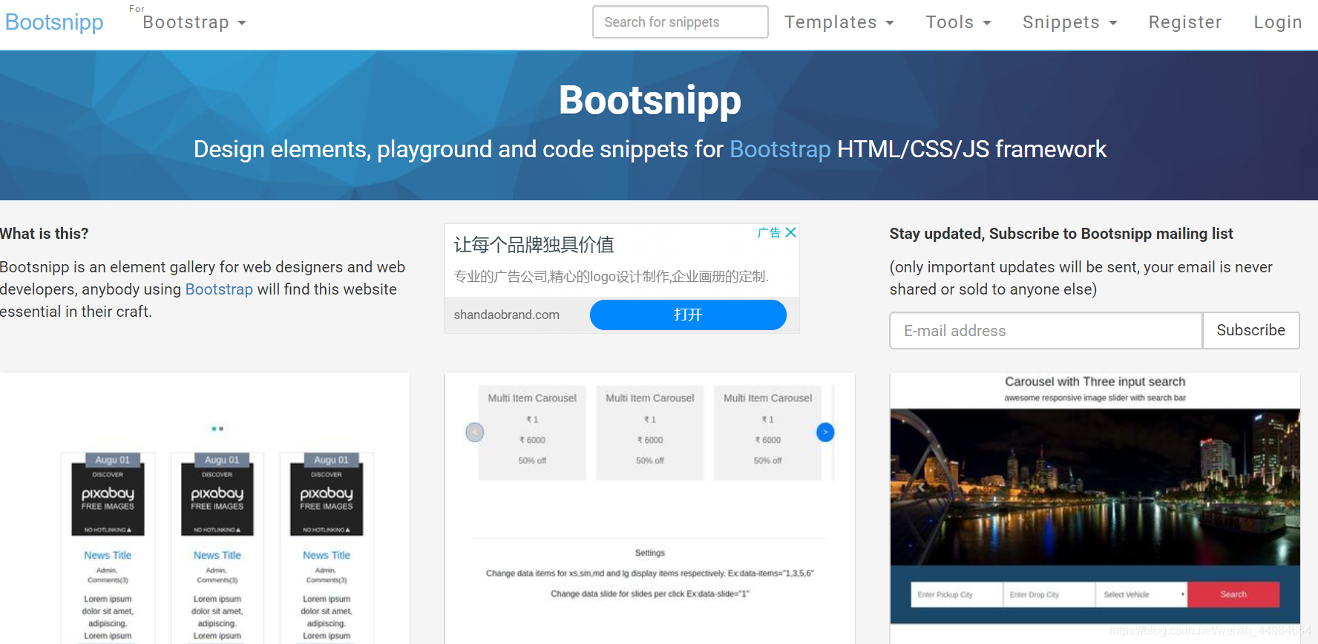Image resolution: width=1318 pixels, height=644 pixels.
Task: Click the "Settings" text in carousel snippet
Action: click(x=650, y=553)
